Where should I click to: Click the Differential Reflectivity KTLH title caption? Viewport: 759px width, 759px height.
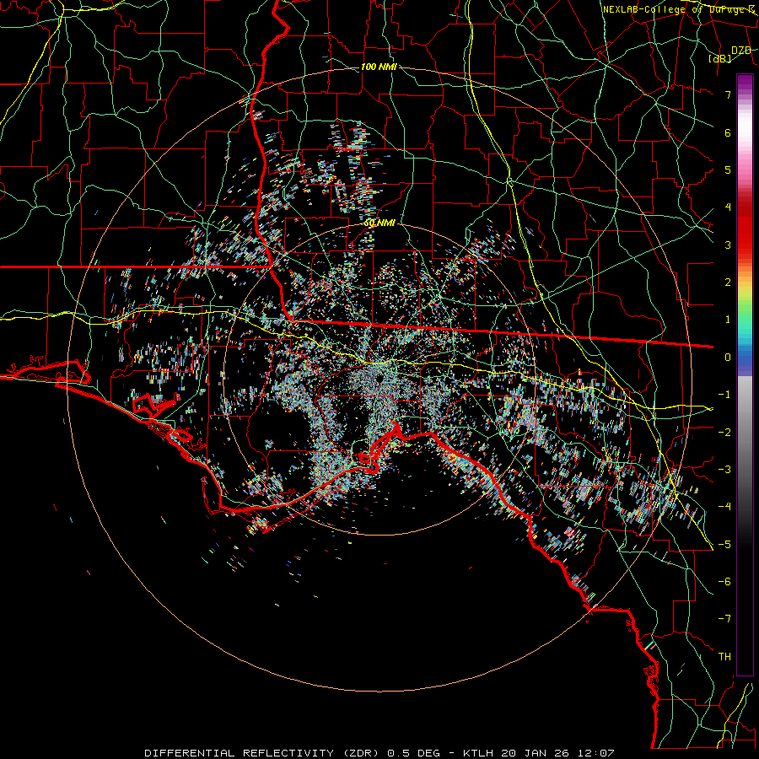click(379, 753)
